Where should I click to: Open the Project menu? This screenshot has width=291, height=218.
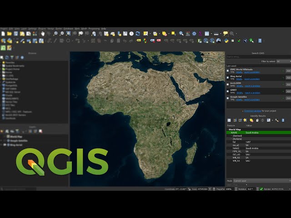[4, 29]
